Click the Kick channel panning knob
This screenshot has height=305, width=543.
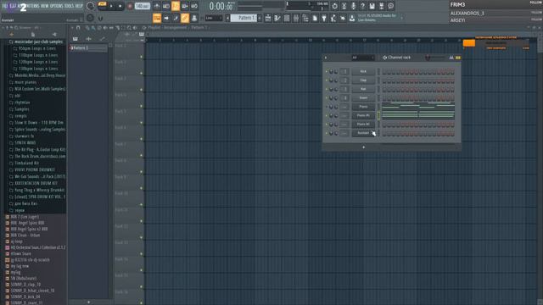tap(331, 71)
